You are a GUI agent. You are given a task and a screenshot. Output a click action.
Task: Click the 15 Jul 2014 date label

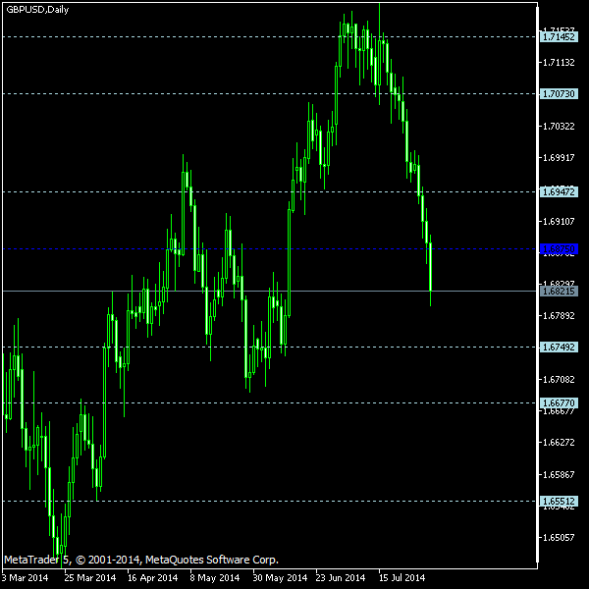402,578
